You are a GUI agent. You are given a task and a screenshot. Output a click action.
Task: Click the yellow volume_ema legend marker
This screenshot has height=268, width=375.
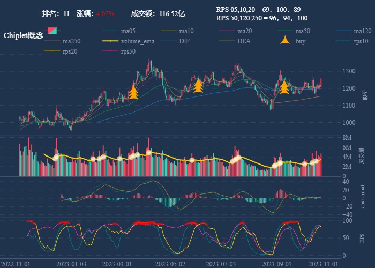point(110,41)
